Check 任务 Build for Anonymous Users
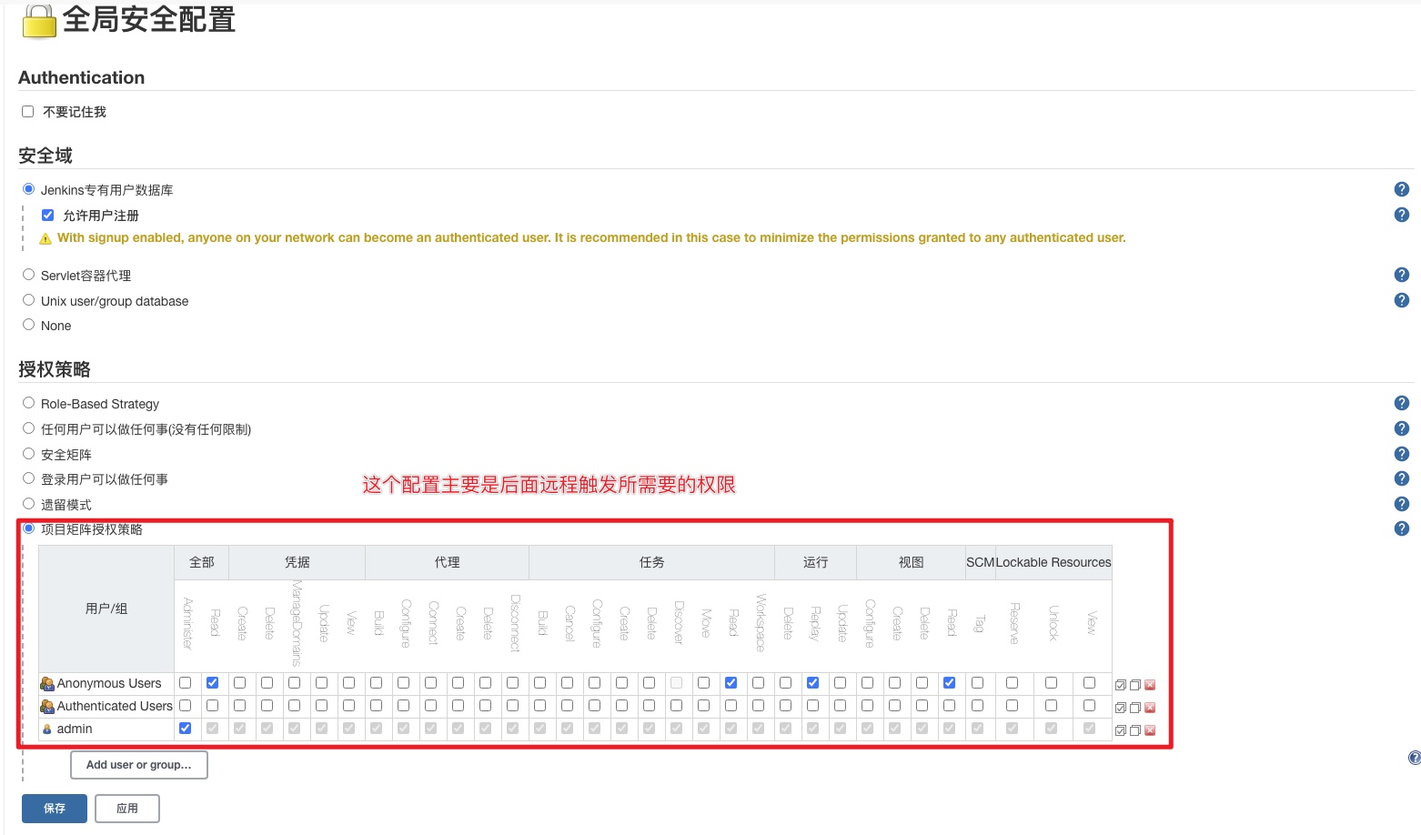 tap(539, 682)
